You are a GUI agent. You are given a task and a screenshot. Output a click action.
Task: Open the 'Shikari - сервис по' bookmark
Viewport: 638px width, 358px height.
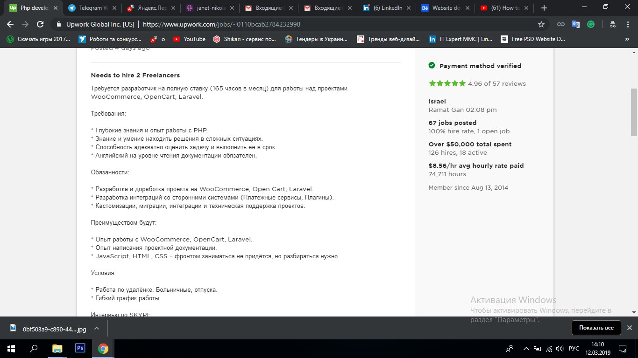pos(245,39)
